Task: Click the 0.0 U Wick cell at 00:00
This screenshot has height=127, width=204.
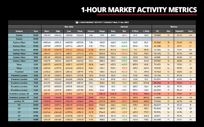Action: pyautogui.click(x=135, y=108)
